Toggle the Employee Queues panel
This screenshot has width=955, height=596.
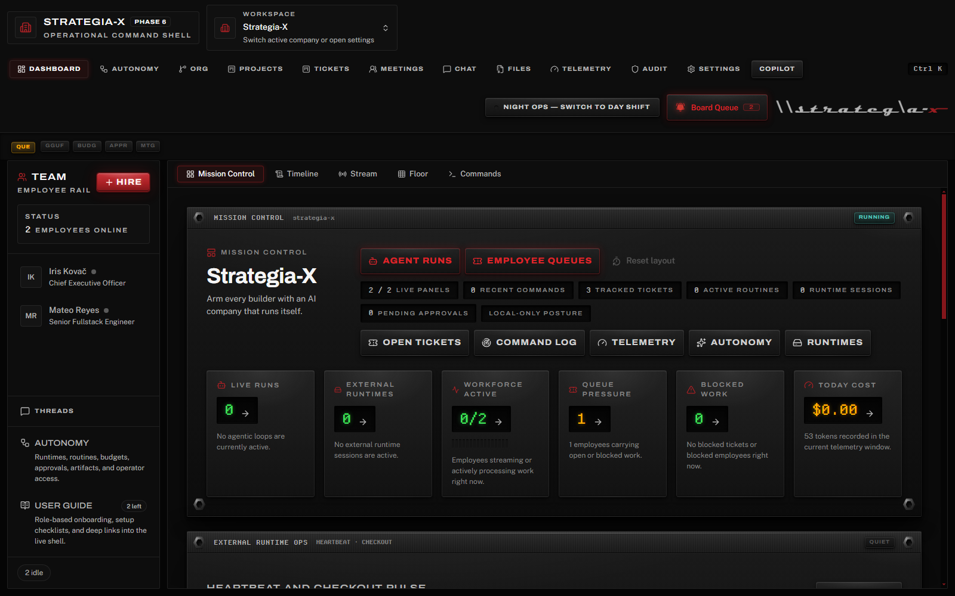tap(532, 261)
